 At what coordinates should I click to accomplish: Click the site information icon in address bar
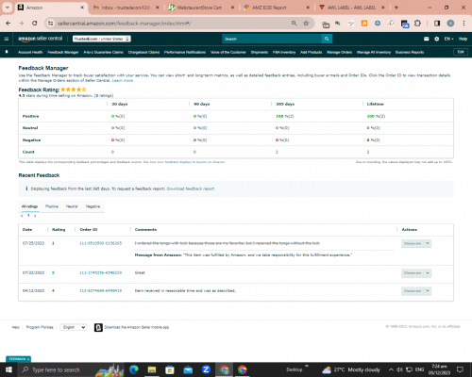click(50, 24)
